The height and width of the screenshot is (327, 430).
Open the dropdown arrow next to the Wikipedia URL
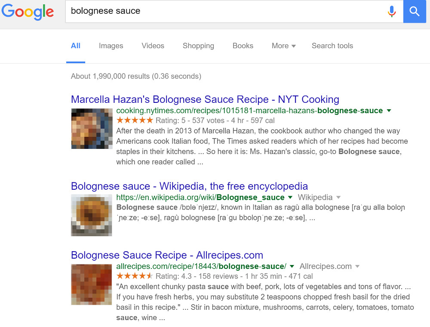click(289, 197)
